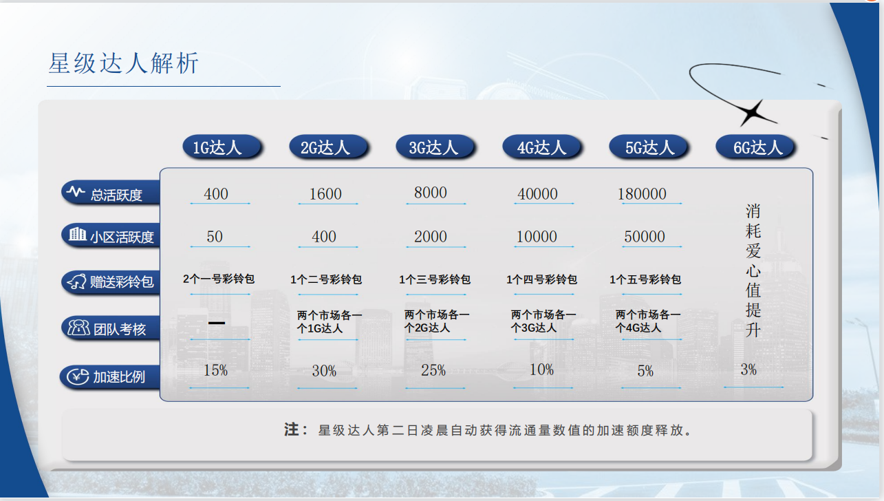Click the value 10000 under 4G达人
Screen dimensions: 884x501
click(537, 237)
